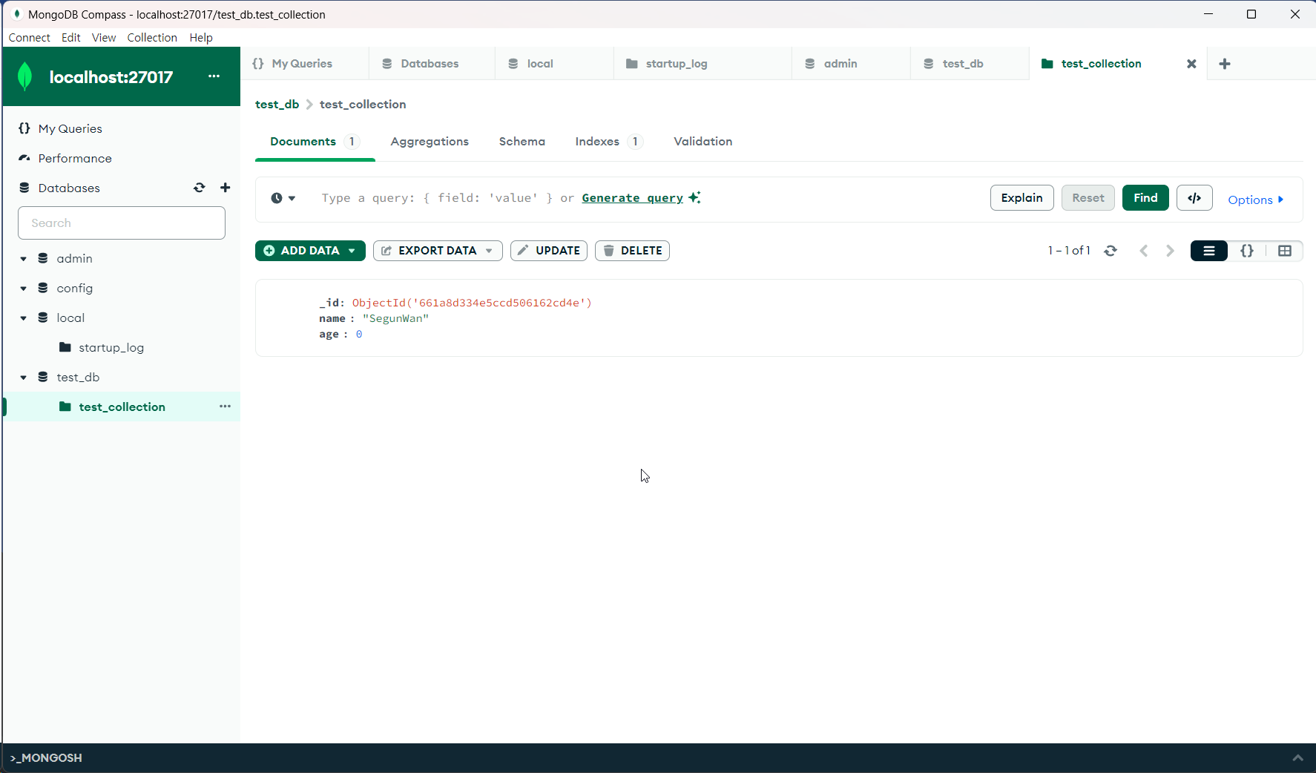Switch to the Databases tab
Viewport: 1316px width, 773px height.
click(432, 64)
